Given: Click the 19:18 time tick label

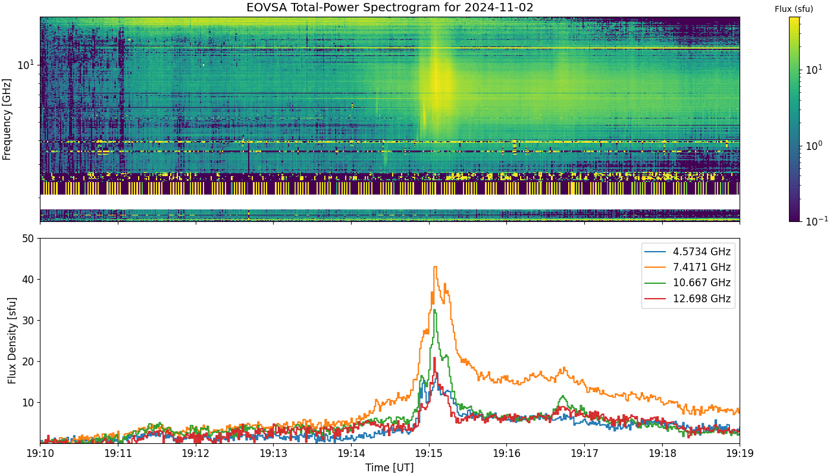Looking at the screenshot, I should [x=662, y=453].
